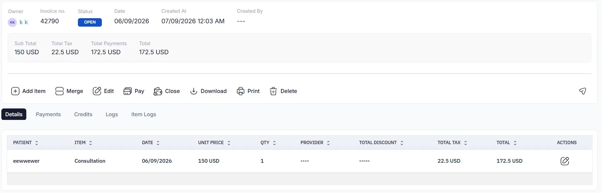The width and height of the screenshot is (602, 193).
Task: Click created at 07/09/2026 12:03 AM
Action: [x=193, y=21]
